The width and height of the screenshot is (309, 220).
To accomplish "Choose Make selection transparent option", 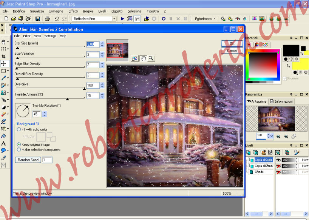I will [19, 149].
